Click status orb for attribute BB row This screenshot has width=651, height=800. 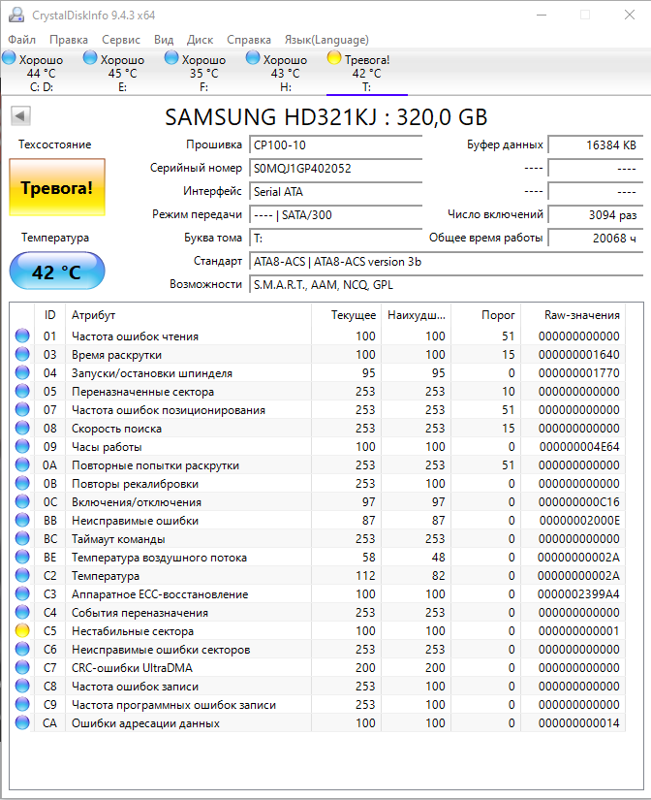click(x=22, y=520)
